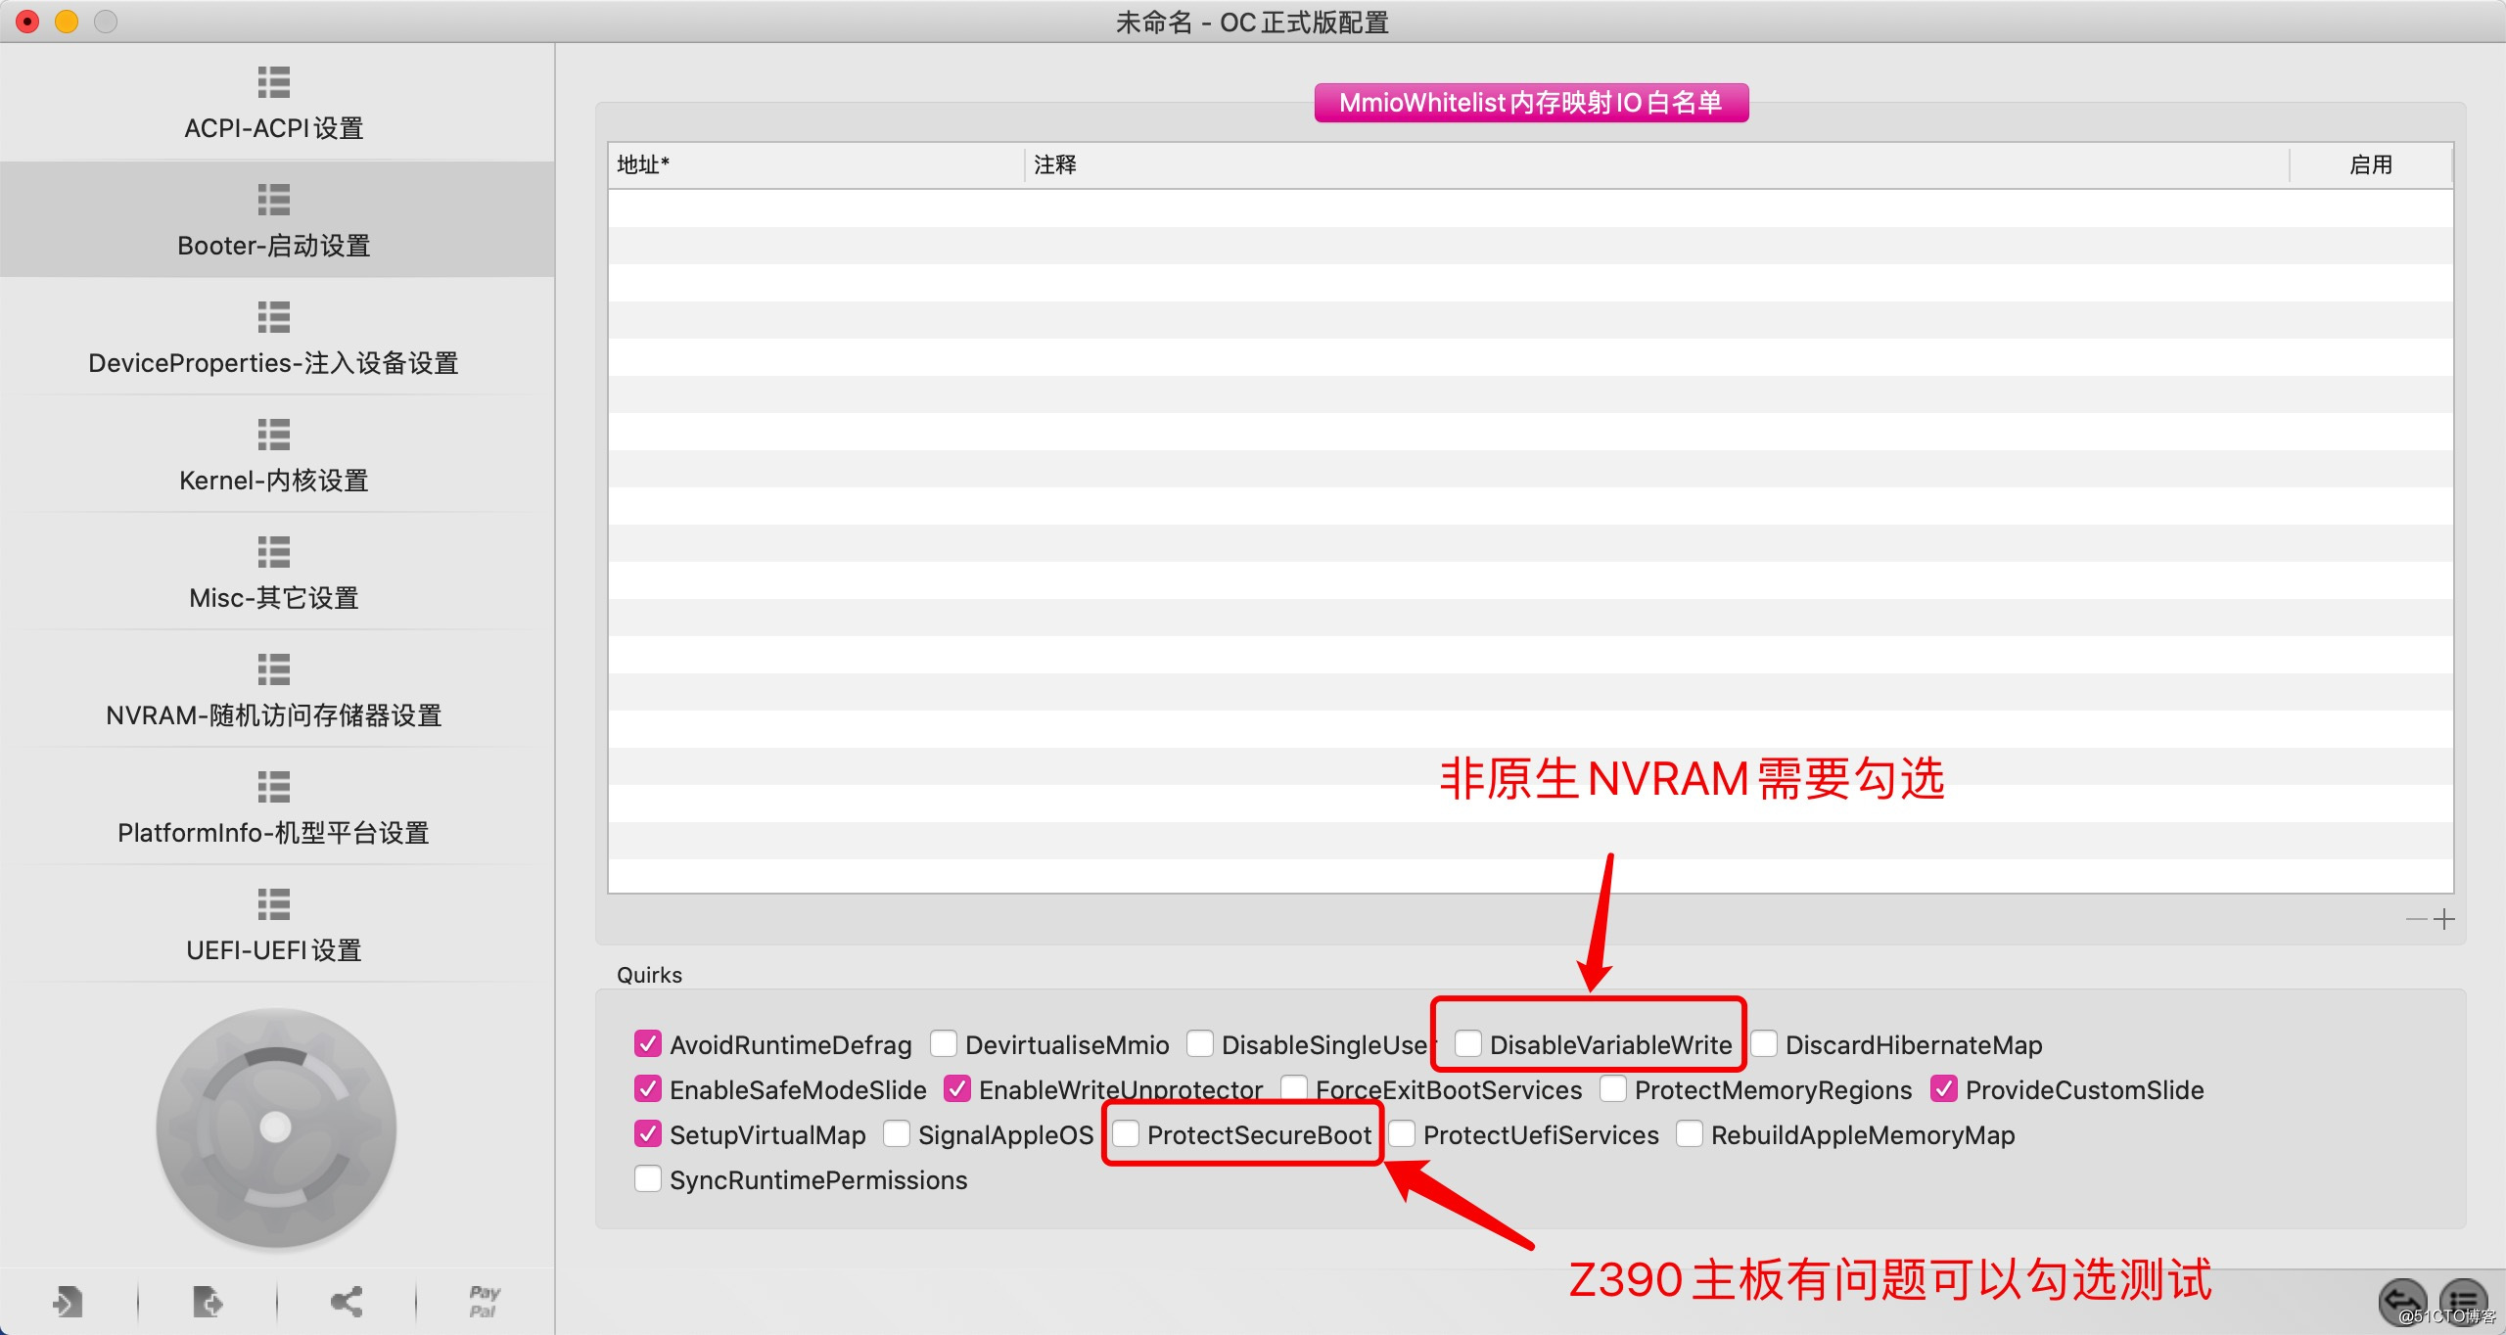Screen dimensions: 2506x1335
Task: Click the minus button to remove entry
Action: 2417,919
